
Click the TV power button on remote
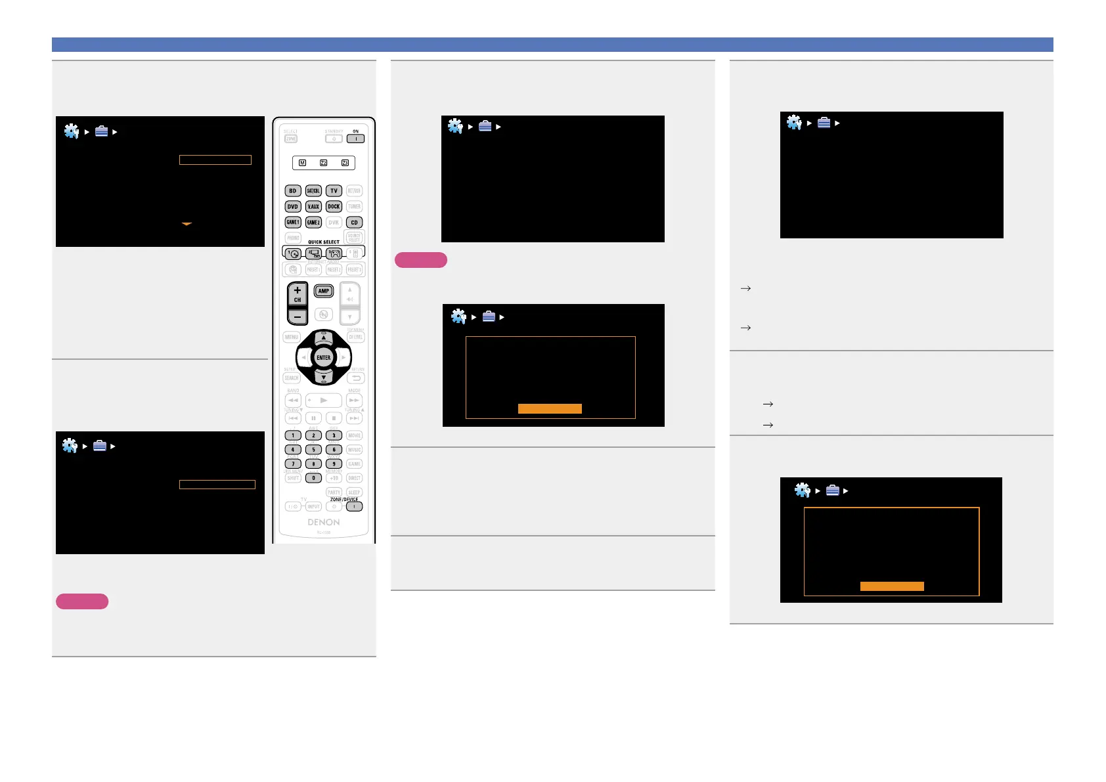click(293, 506)
